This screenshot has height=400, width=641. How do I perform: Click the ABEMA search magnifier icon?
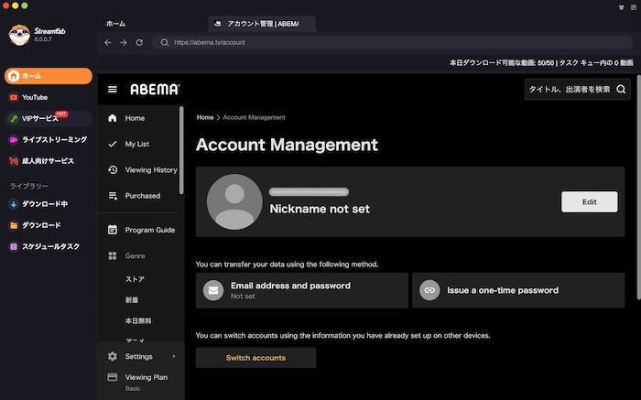click(621, 89)
